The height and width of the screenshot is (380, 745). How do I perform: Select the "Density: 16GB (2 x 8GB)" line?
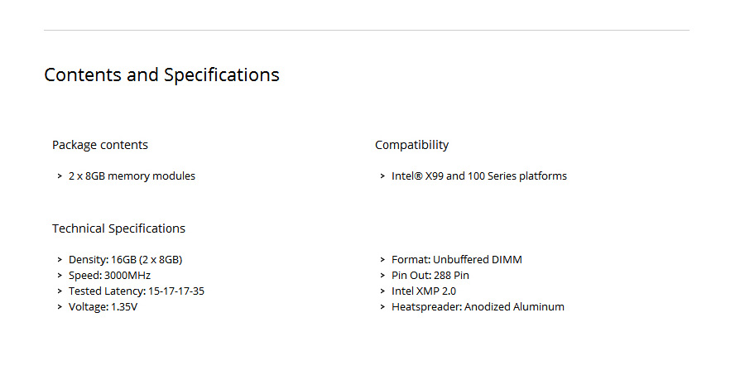point(125,260)
